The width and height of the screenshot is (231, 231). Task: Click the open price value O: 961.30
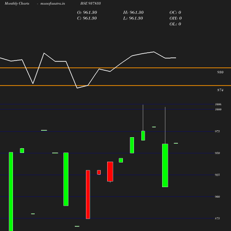point(87,12)
